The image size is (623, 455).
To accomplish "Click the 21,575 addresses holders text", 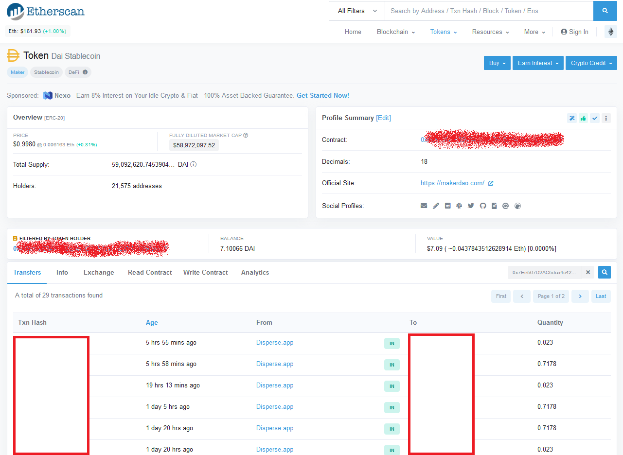I will 137,186.
